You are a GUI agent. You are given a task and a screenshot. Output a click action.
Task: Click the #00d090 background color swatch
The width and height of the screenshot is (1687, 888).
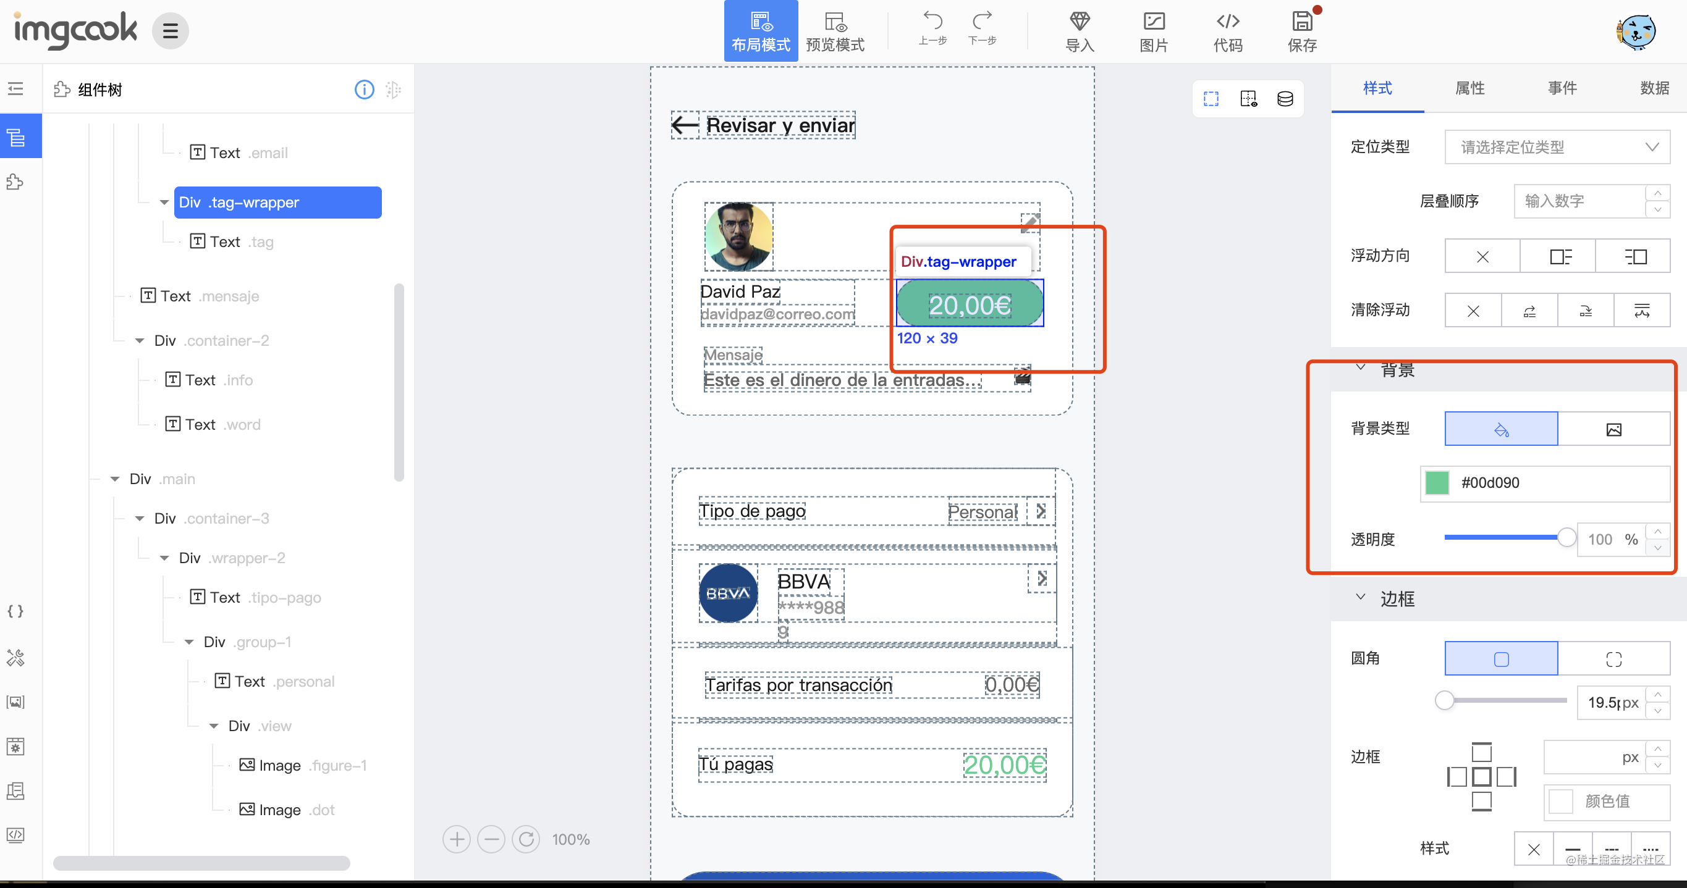1437,483
